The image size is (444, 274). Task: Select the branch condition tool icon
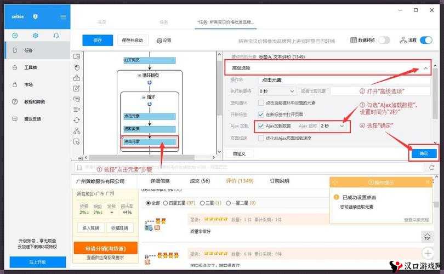76,131
